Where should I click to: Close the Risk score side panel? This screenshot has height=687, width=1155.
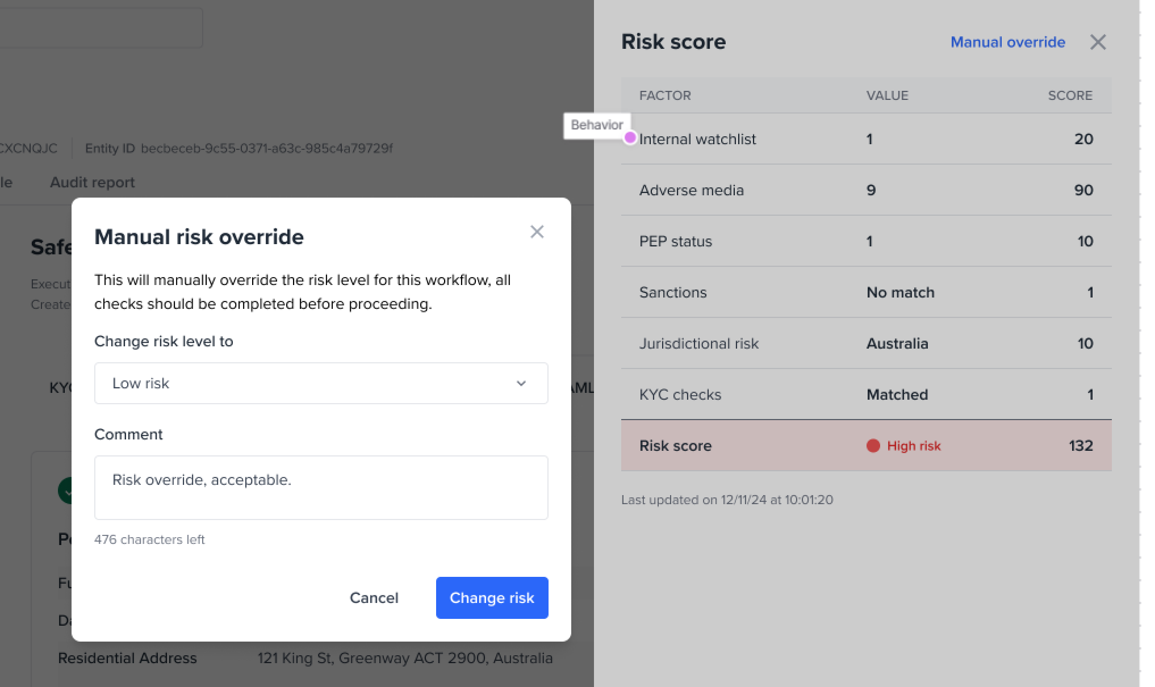click(1098, 42)
